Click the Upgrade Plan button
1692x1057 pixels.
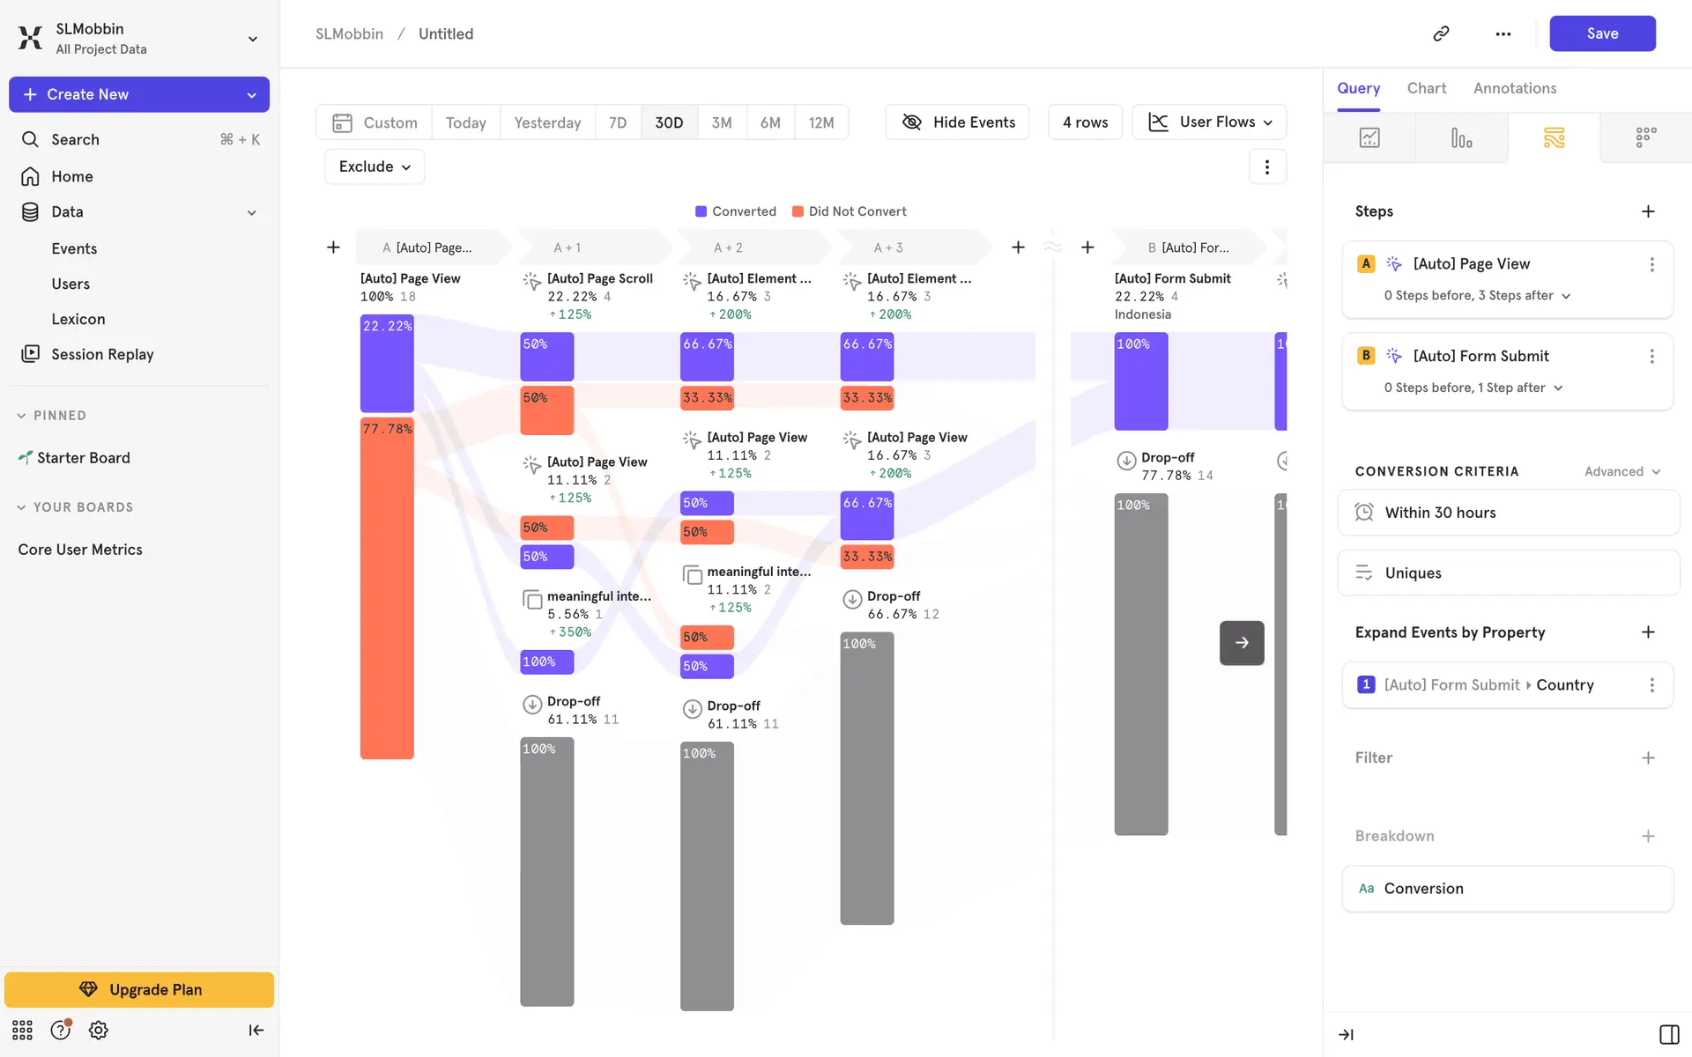pyautogui.click(x=139, y=989)
